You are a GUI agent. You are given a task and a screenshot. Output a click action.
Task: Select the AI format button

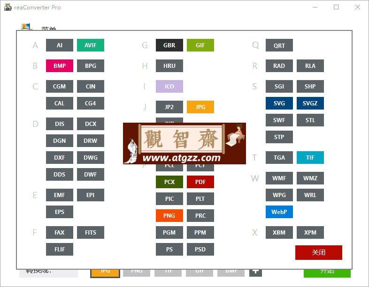click(60, 45)
